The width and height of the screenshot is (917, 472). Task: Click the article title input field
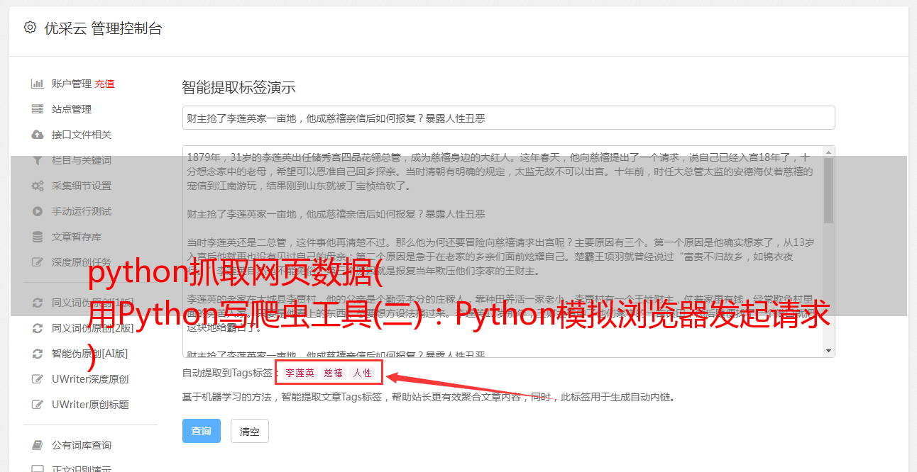pyautogui.click(x=508, y=118)
